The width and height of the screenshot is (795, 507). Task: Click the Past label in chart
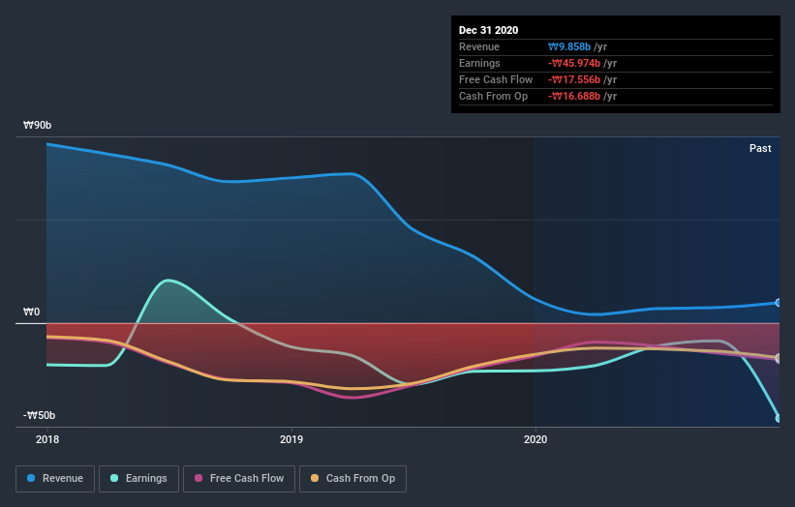tap(760, 148)
